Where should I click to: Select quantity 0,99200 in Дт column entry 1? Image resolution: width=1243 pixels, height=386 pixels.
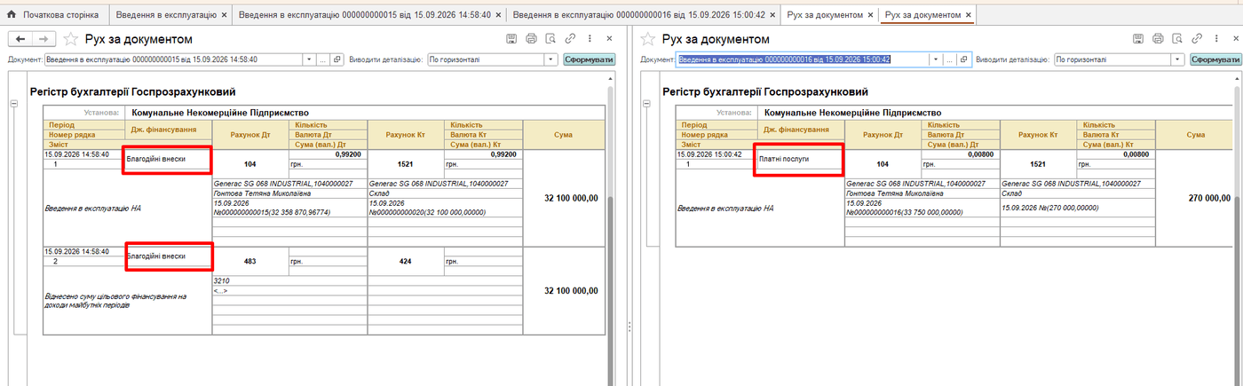[x=327, y=154]
